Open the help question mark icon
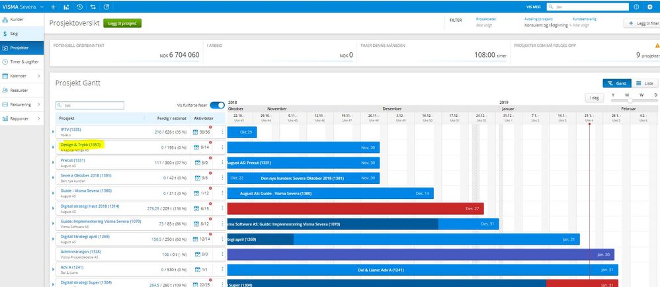The width and height of the screenshot is (660, 287). [636, 7]
